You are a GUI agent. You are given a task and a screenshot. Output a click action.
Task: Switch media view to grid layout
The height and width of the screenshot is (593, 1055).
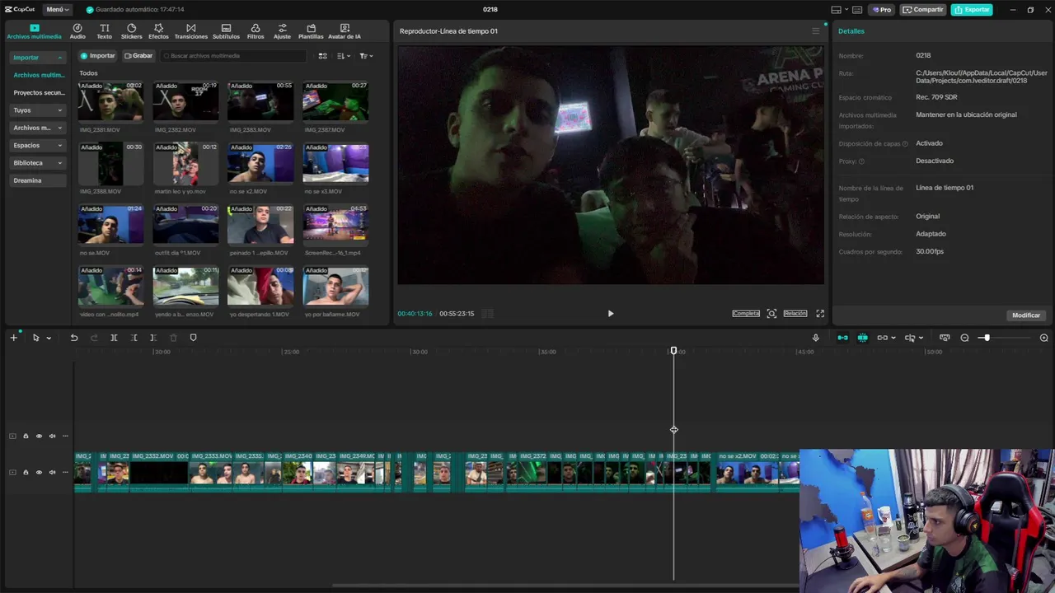point(323,56)
